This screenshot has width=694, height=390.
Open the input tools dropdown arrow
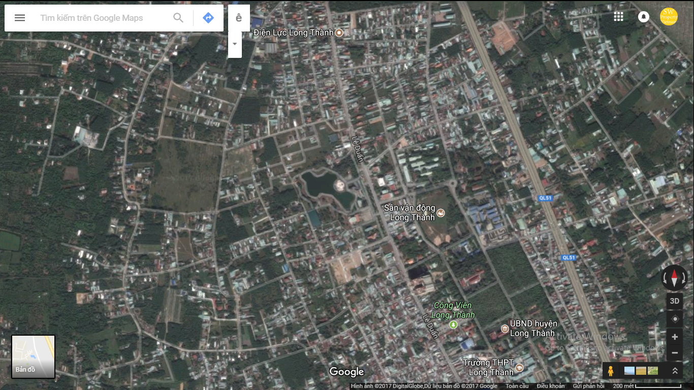click(235, 44)
